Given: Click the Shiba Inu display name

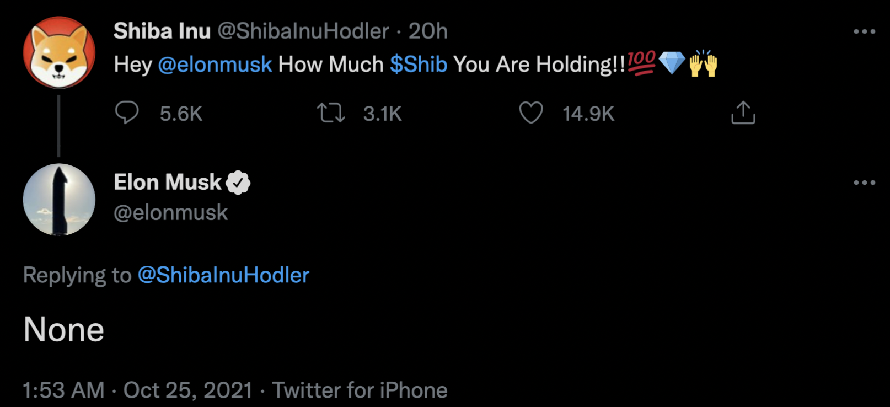Looking at the screenshot, I should (x=162, y=31).
